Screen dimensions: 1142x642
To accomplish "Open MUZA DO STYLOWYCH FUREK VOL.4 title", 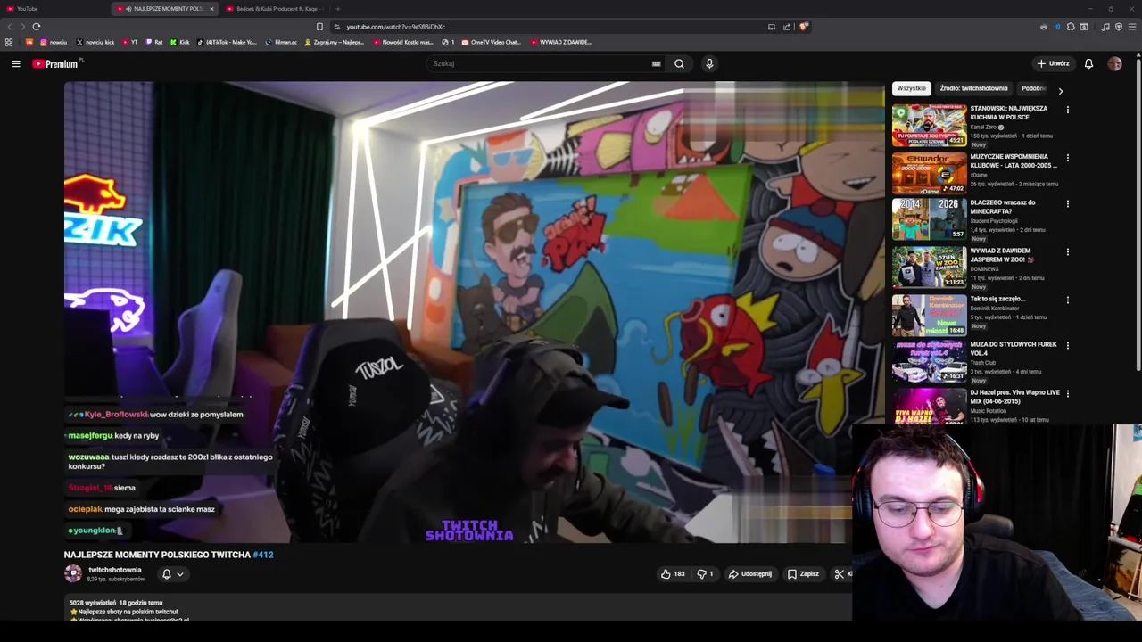I will click(1014, 348).
